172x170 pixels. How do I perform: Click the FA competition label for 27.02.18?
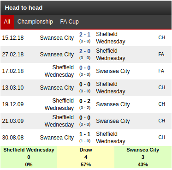(x=161, y=54)
